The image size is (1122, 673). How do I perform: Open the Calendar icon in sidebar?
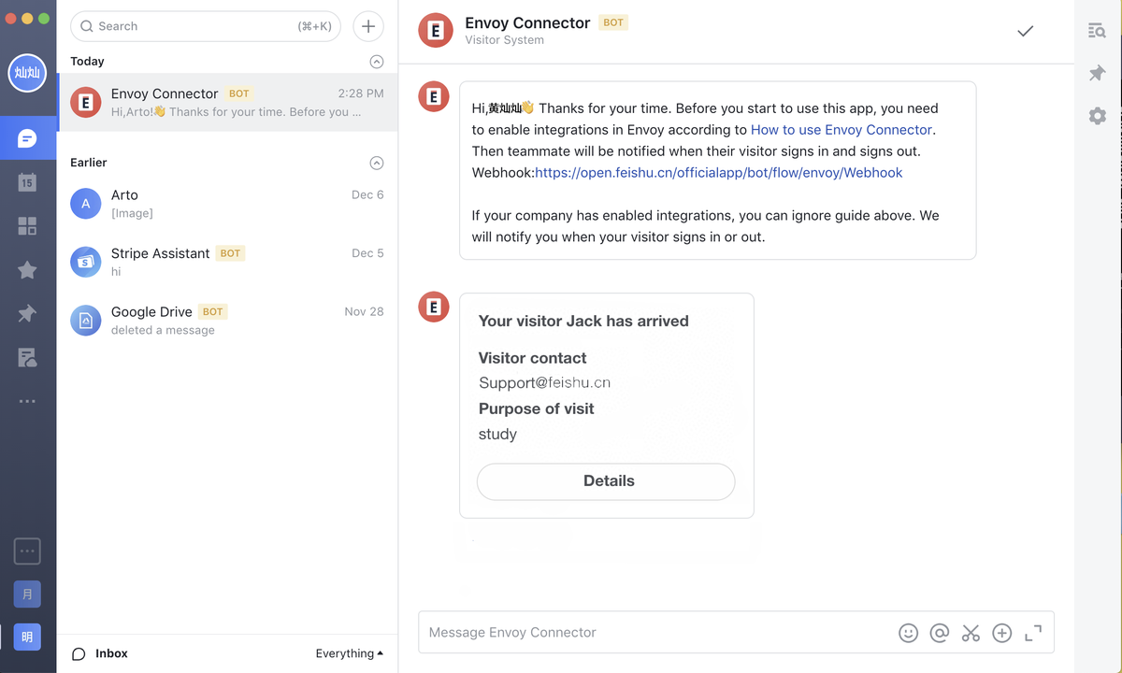click(27, 182)
